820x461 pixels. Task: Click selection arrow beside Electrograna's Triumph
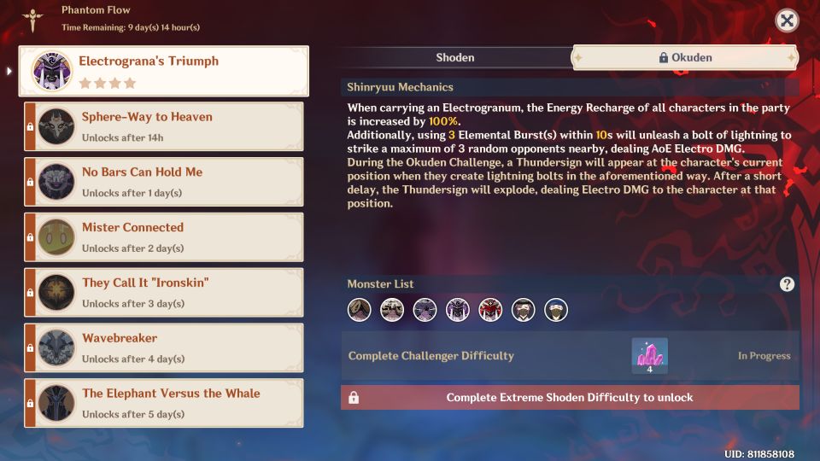pos(9,71)
